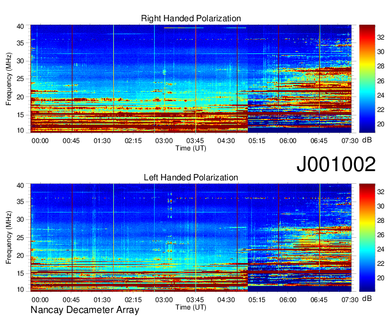This screenshot has height=317, width=391.
Task: Click the 05:15 time tick on the right-handed plot
Action: click(x=257, y=141)
